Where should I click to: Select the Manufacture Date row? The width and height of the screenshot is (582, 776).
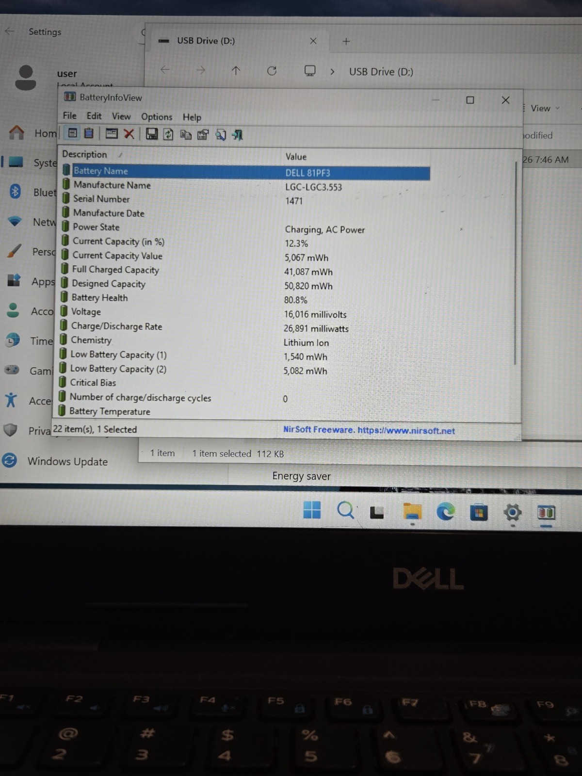[245, 213]
